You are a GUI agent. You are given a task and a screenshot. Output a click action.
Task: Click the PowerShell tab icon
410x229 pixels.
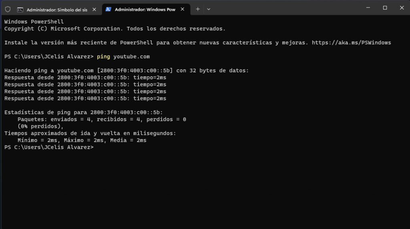(109, 9)
